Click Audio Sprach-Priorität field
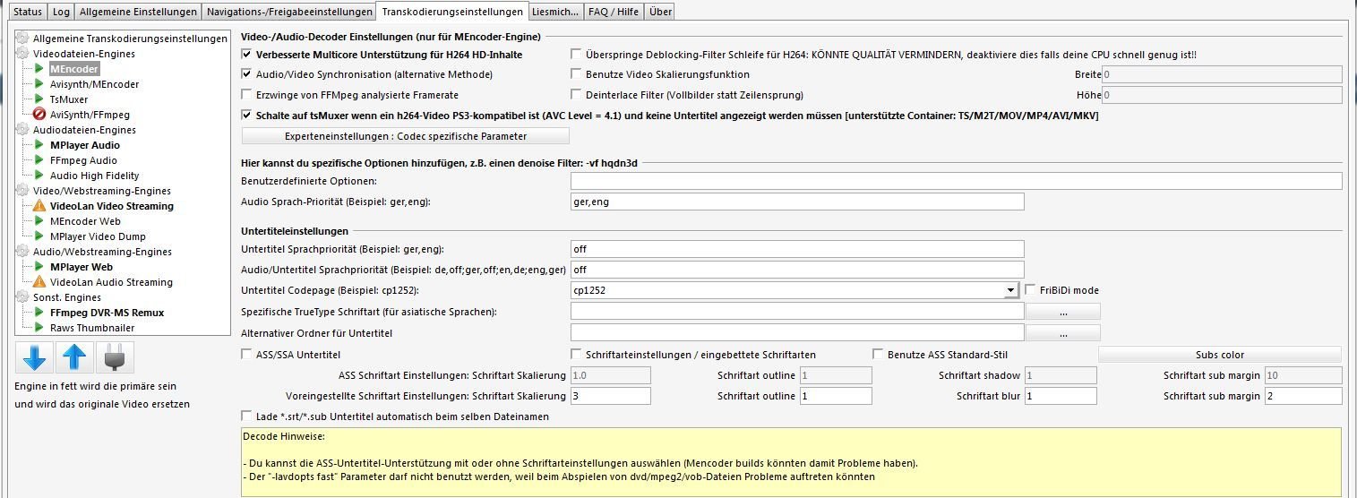 coord(797,202)
